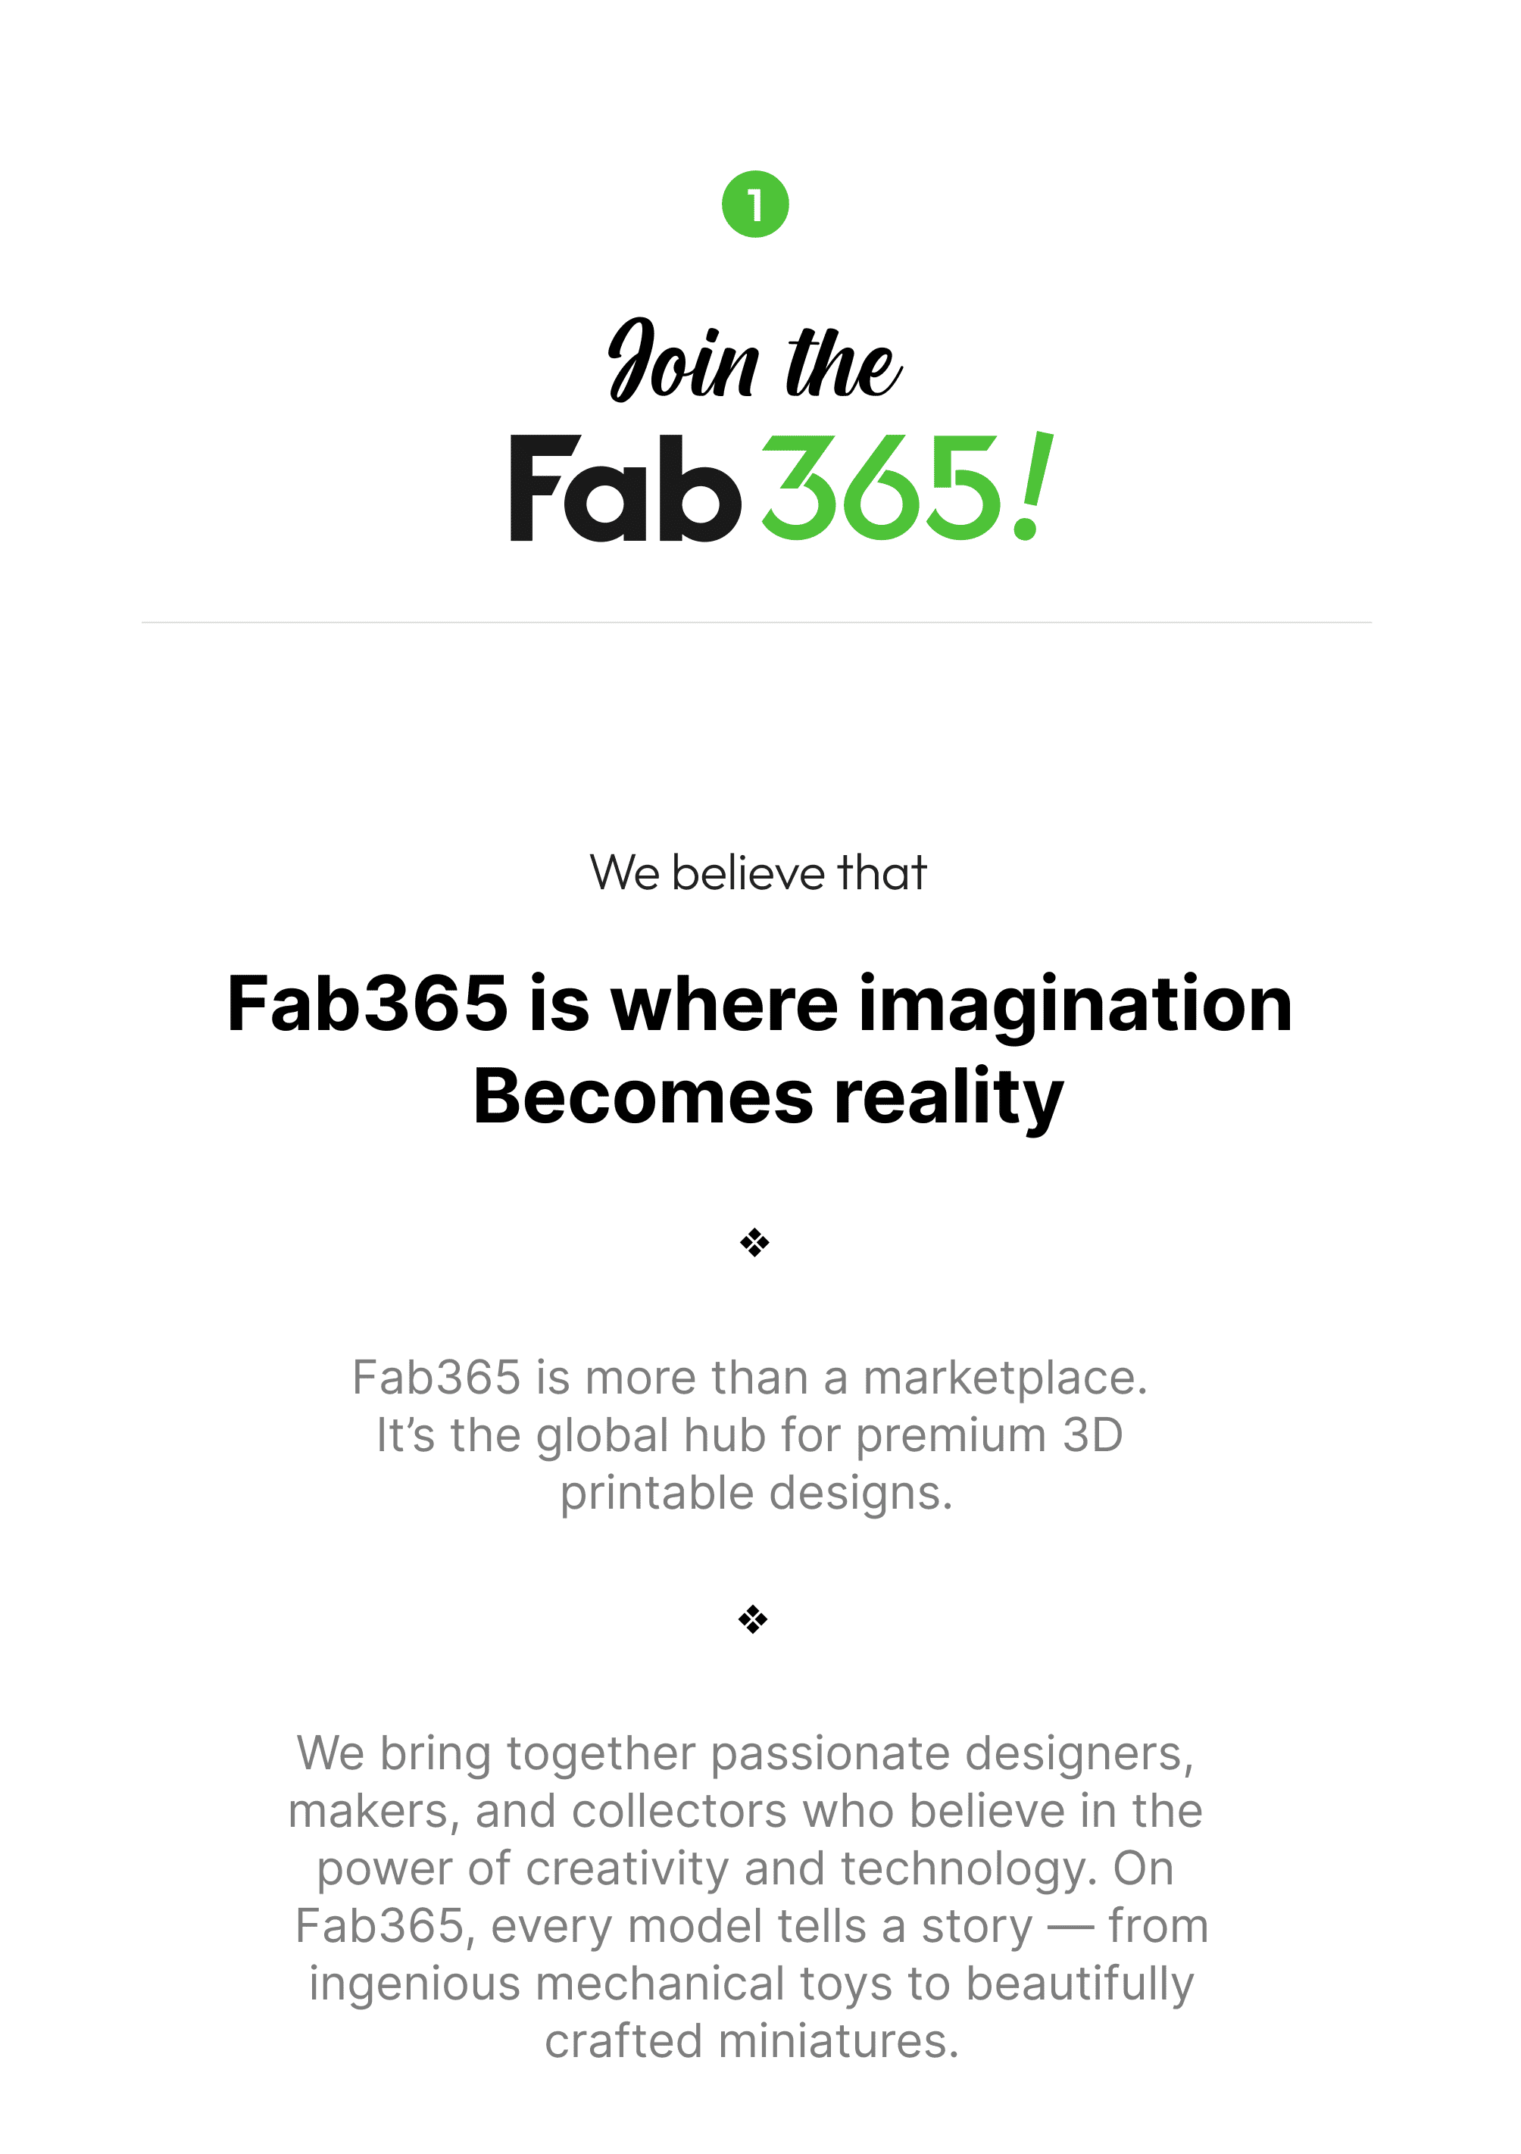Image resolution: width=1521 pixels, height=2154 pixels.
Task: Click the 'printable designs.' text line
Action: [x=756, y=1493]
